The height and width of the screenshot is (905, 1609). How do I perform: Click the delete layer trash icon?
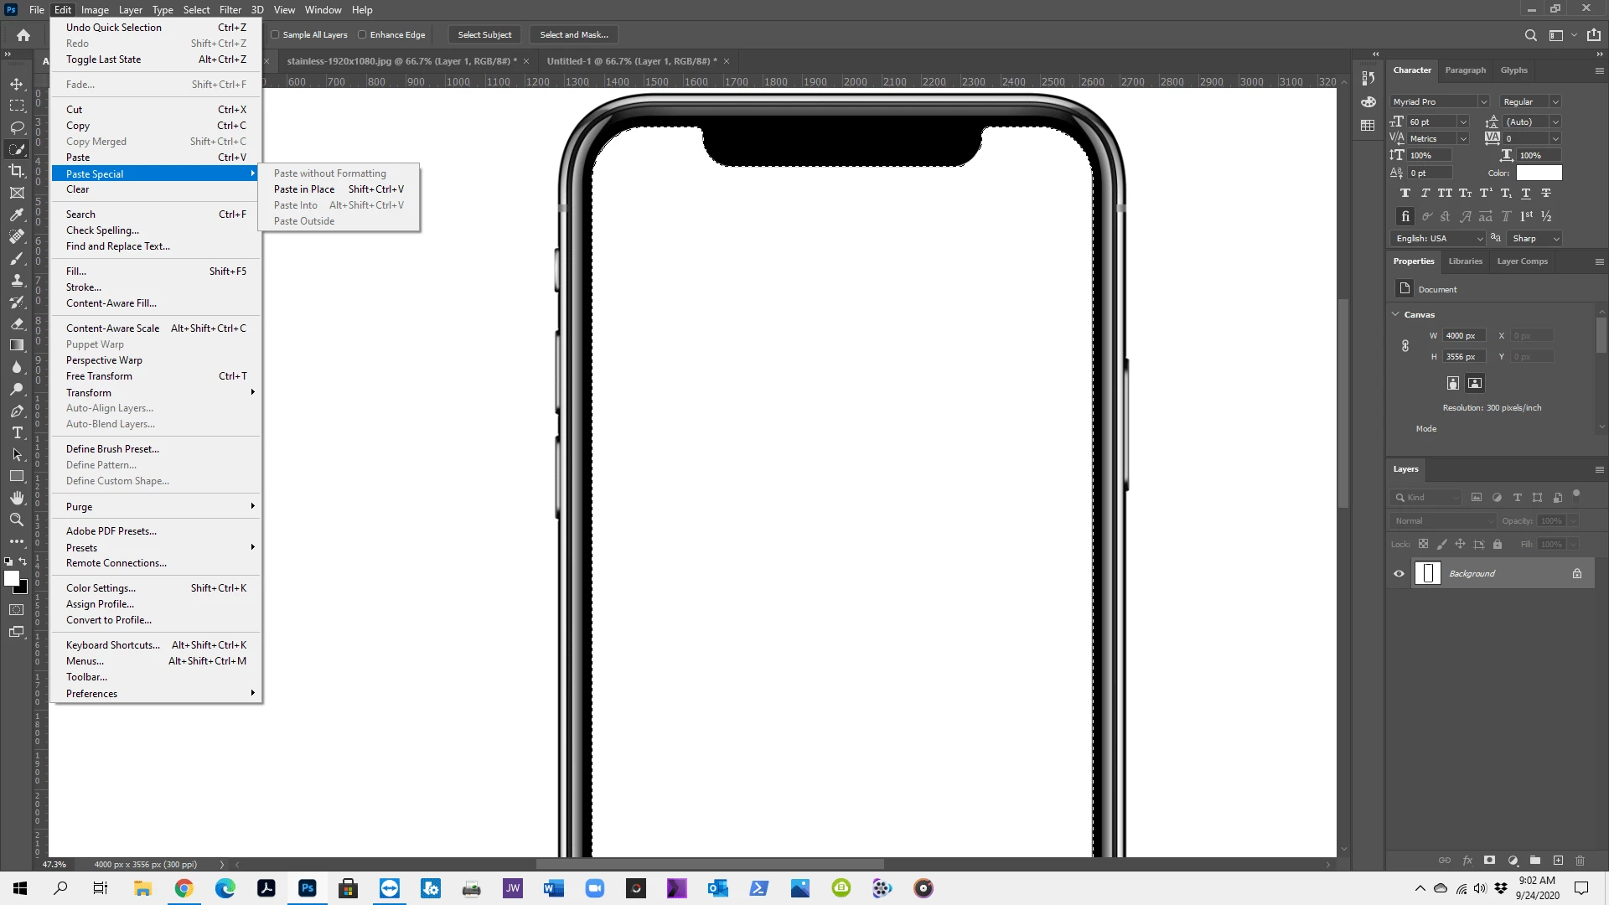point(1580,861)
